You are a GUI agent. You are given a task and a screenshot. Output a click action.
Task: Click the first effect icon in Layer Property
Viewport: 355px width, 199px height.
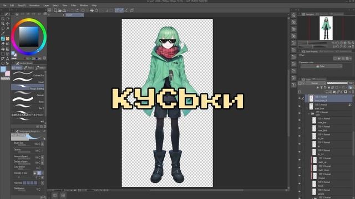[335, 59]
